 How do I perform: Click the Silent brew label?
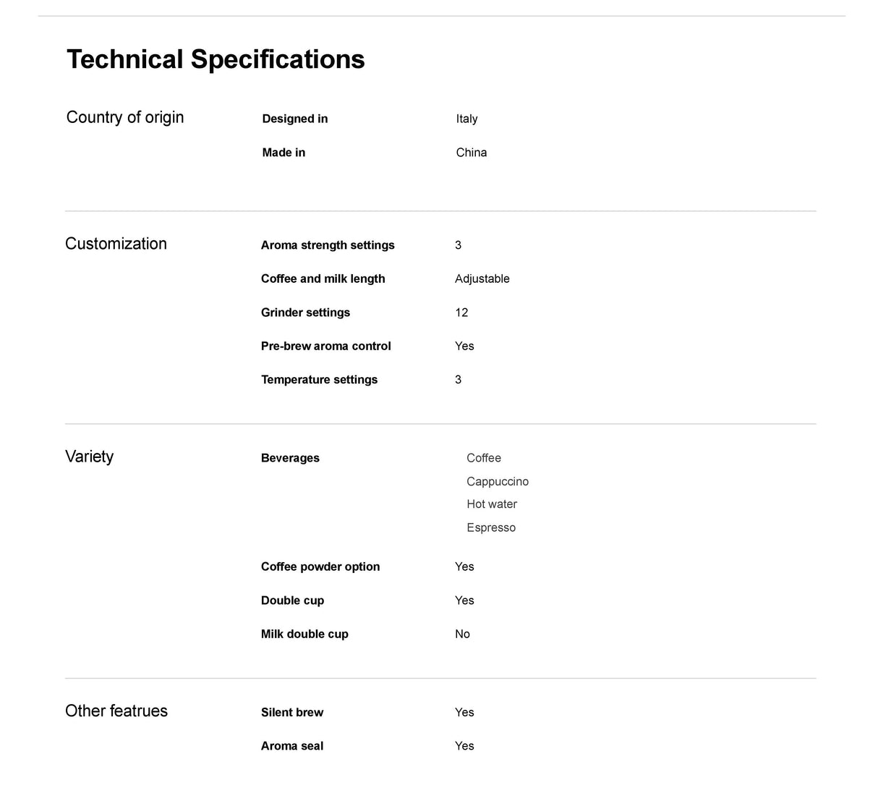pos(292,713)
